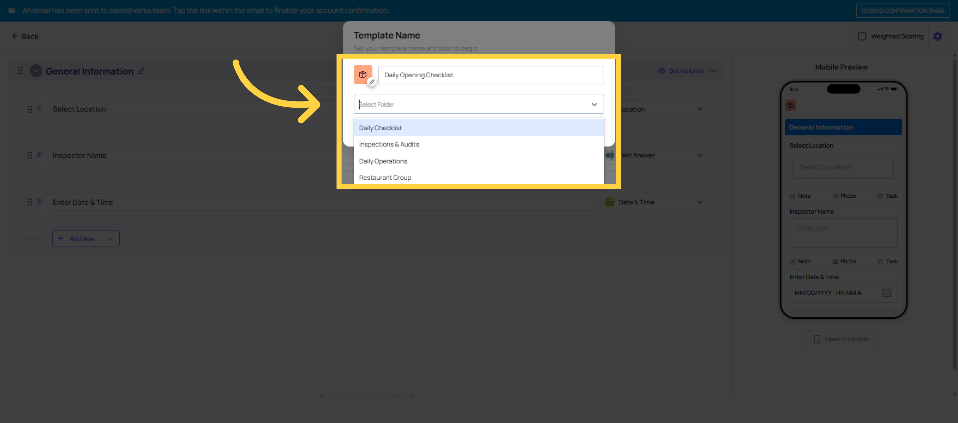The image size is (958, 423).
Task: Tap Task under Select Location in mobile preview
Action: [x=888, y=196]
